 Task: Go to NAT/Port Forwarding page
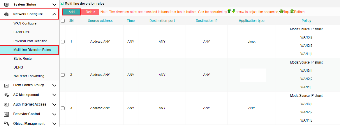tap(29, 76)
